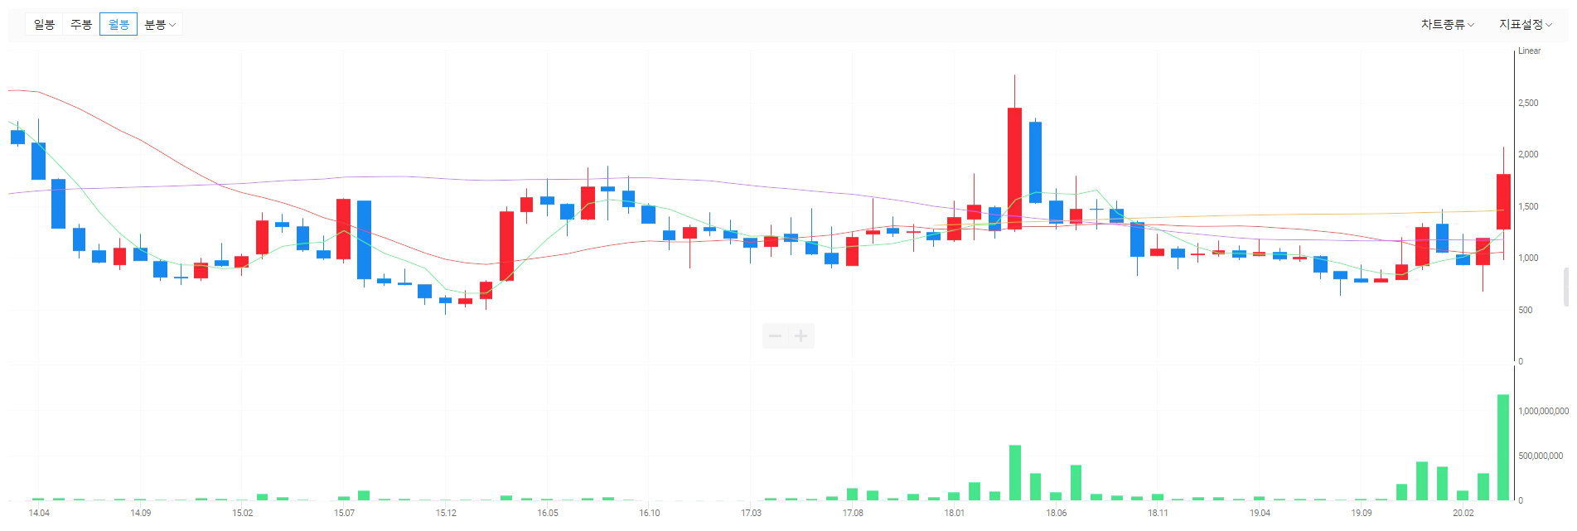Click the 17.08 date label
This screenshot has width=1577, height=531.
click(x=853, y=514)
